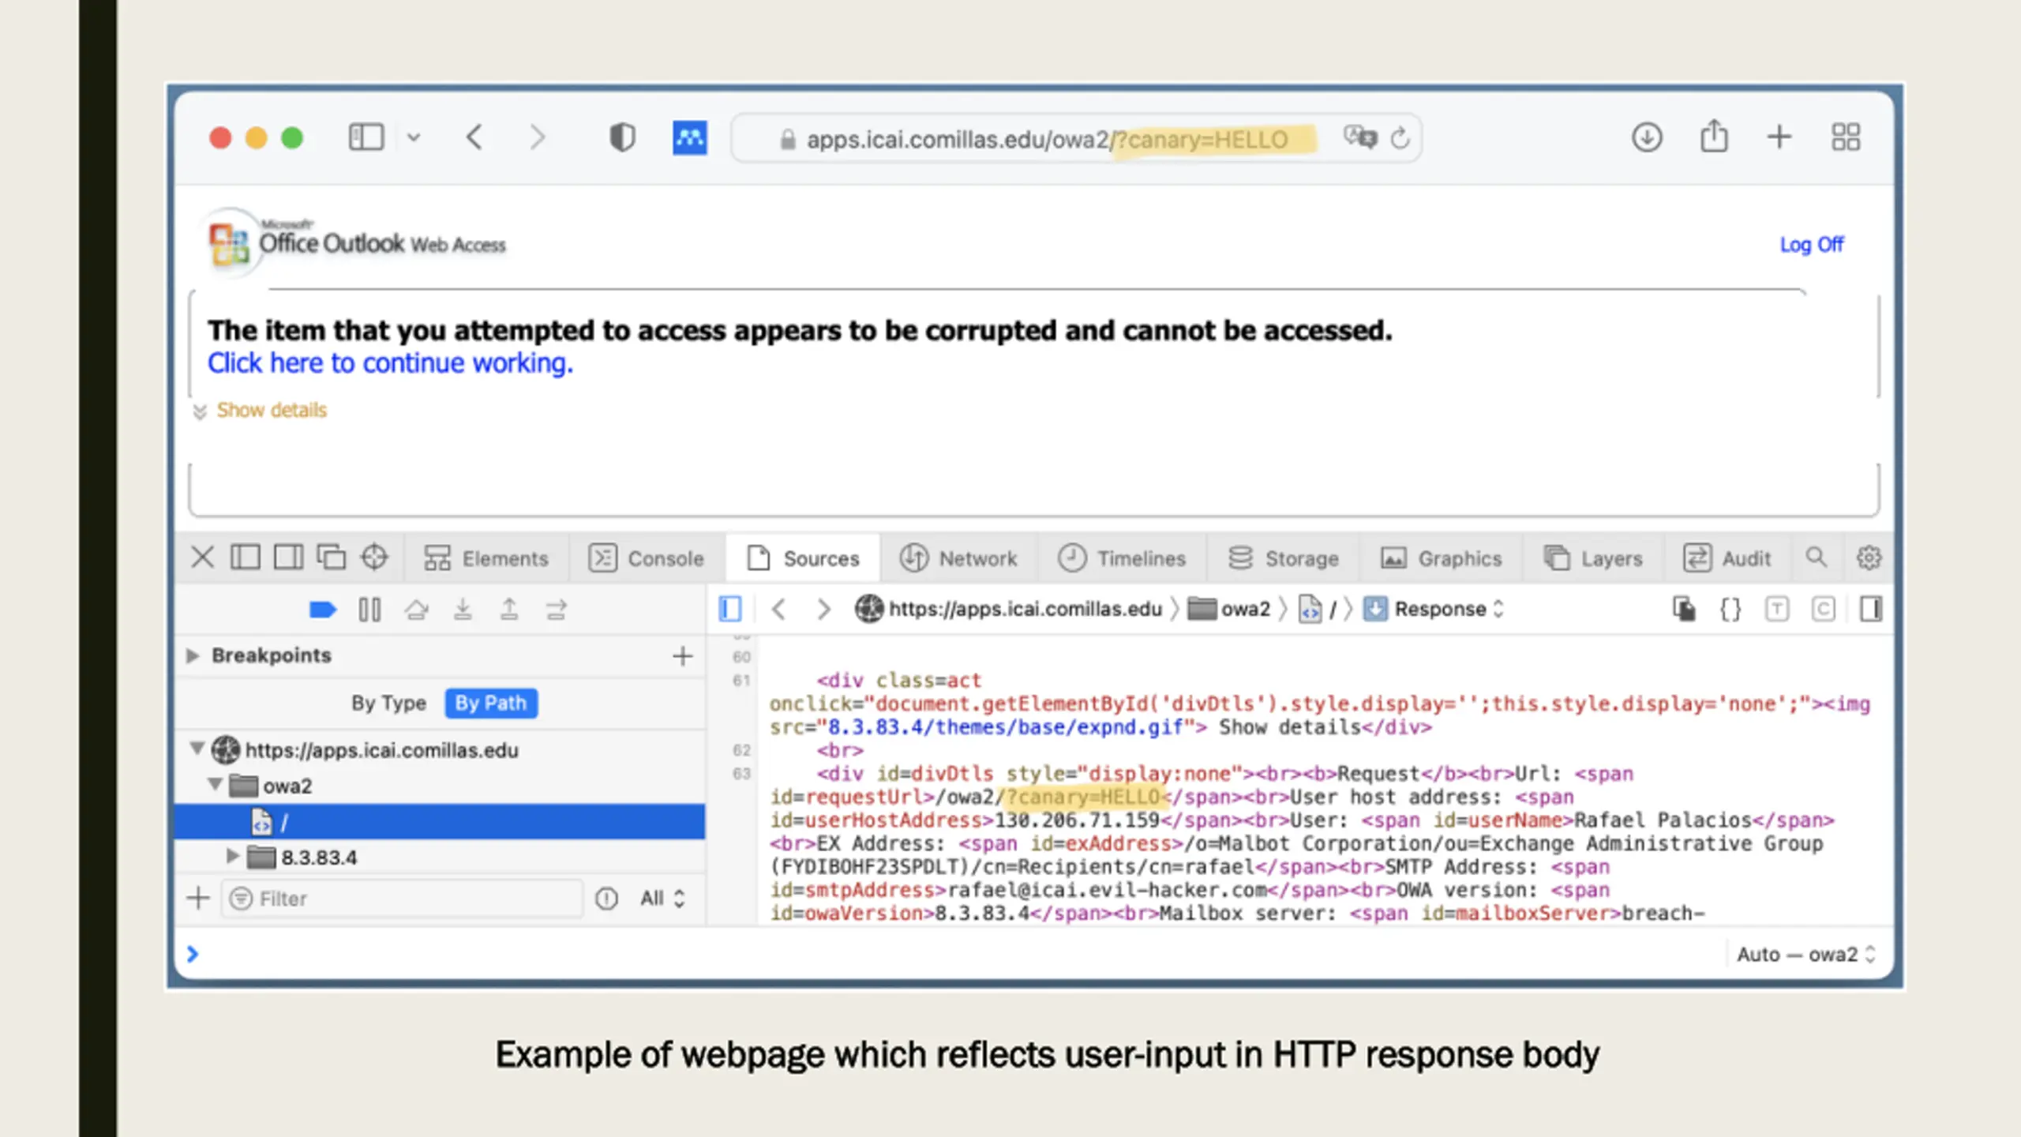The width and height of the screenshot is (2021, 1137).
Task: Click the local override copy icon
Action: pyautogui.click(x=1684, y=609)
